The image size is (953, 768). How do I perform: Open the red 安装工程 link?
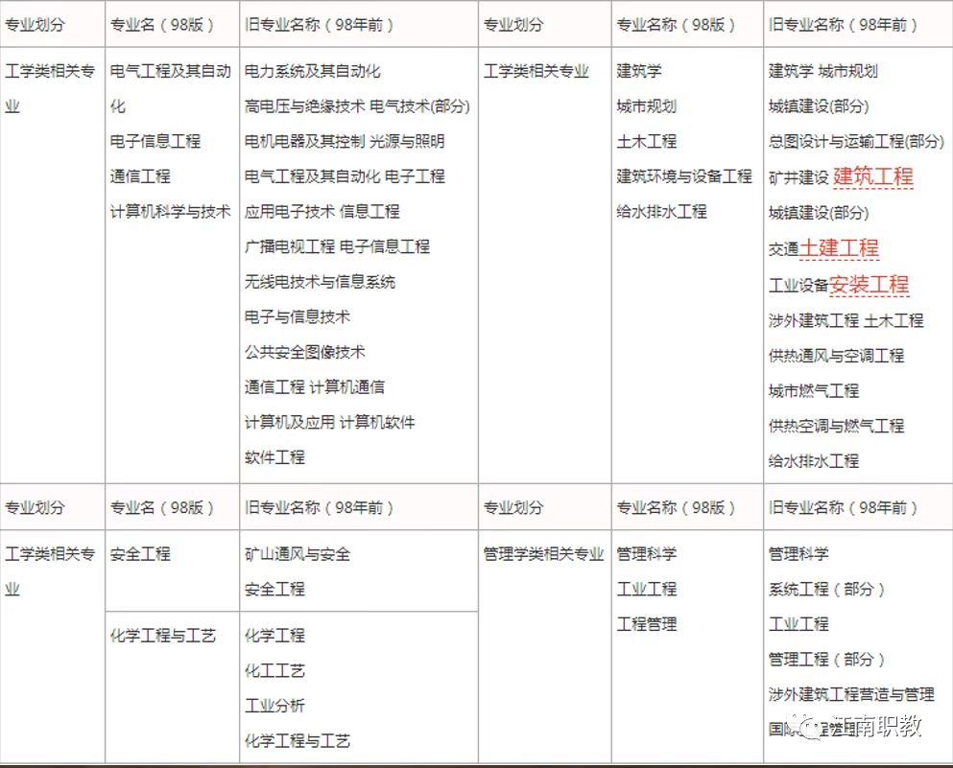870,284
